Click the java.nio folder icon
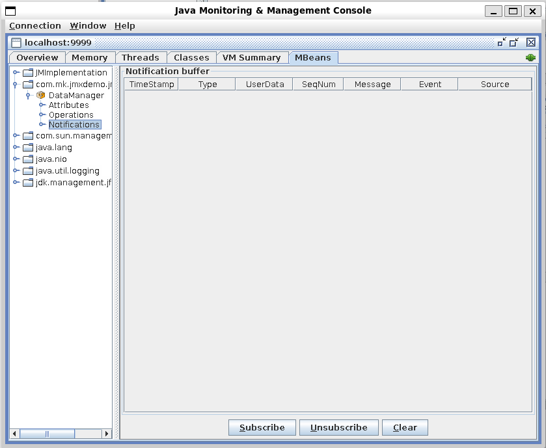 pyautogui.click(x=28, y=159)
